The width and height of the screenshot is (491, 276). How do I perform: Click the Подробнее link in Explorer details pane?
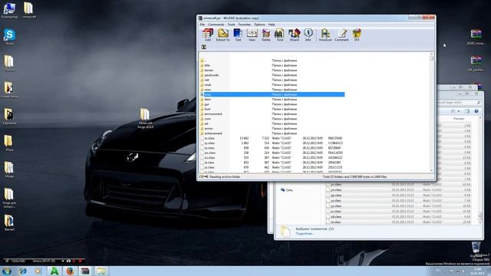(305, 234)
